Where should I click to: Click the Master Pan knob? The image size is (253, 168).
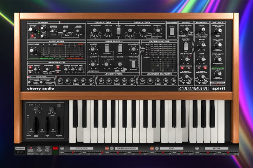[43, 36]
